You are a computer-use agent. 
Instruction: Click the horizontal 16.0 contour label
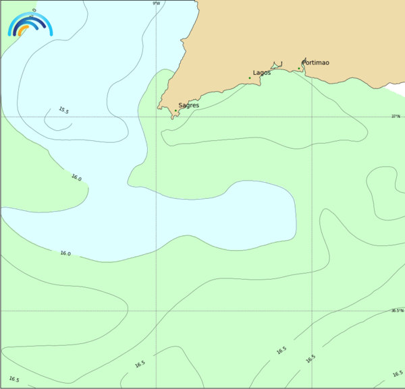click(65, 253)
